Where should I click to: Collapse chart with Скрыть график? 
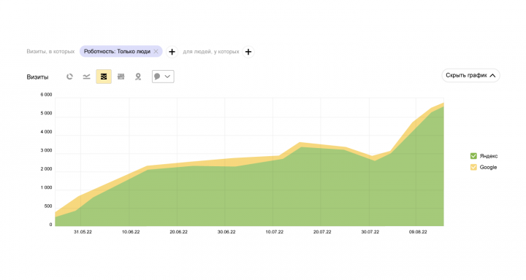coord(470,75)
